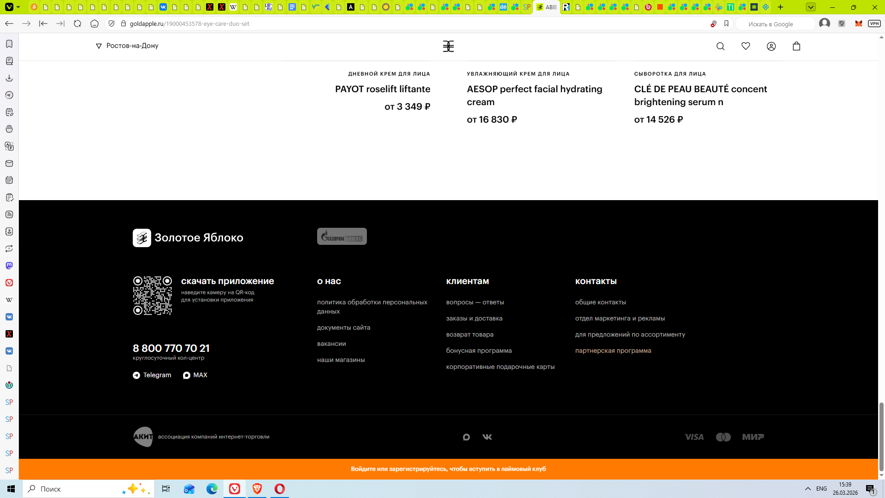Open favorites heart icon in header
The width and height of the screenshot is (885, 498).
(x=746, y=46)
